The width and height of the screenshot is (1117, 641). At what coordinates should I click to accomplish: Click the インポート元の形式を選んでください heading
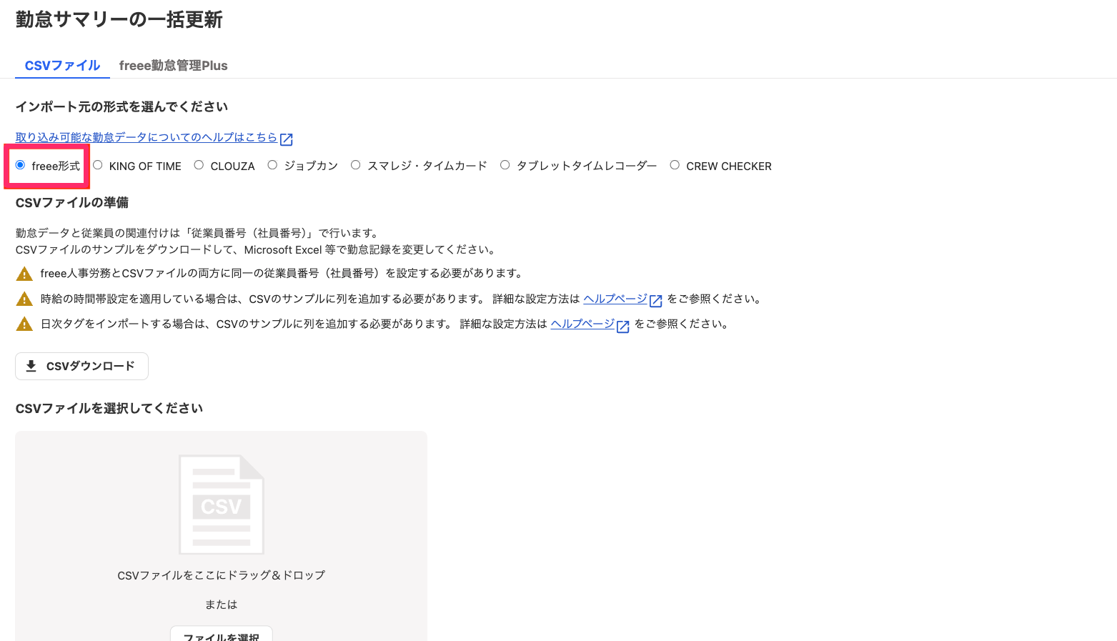[121, 106]
